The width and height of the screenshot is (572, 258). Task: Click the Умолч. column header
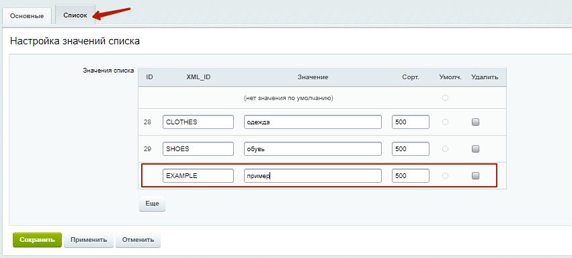click(x=450, y=77)
